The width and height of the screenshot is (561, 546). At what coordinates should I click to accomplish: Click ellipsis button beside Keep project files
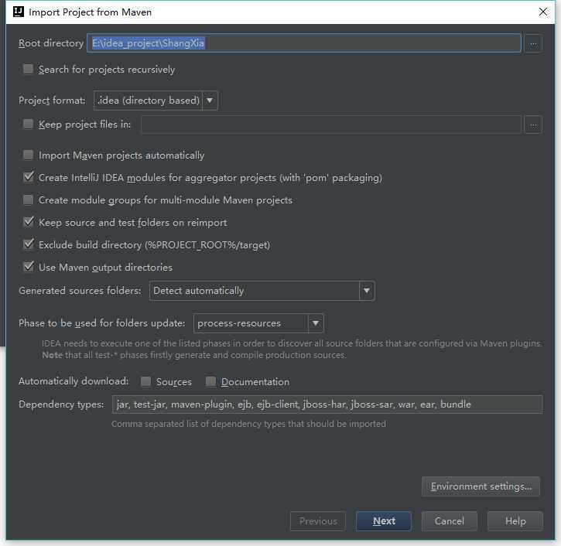[532, 124]
